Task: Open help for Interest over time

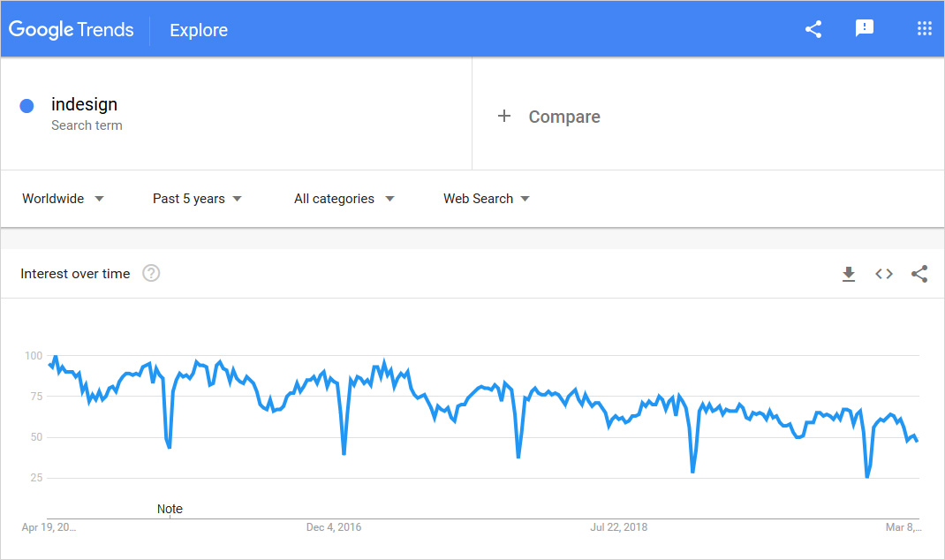Action: [151, 274]
